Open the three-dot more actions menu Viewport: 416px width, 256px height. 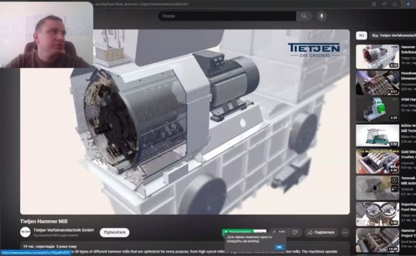[x=345, y=233]
